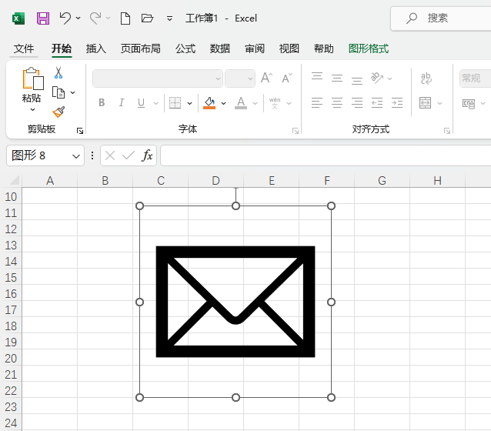Click the Format Painter brush icon

point(58,112)
